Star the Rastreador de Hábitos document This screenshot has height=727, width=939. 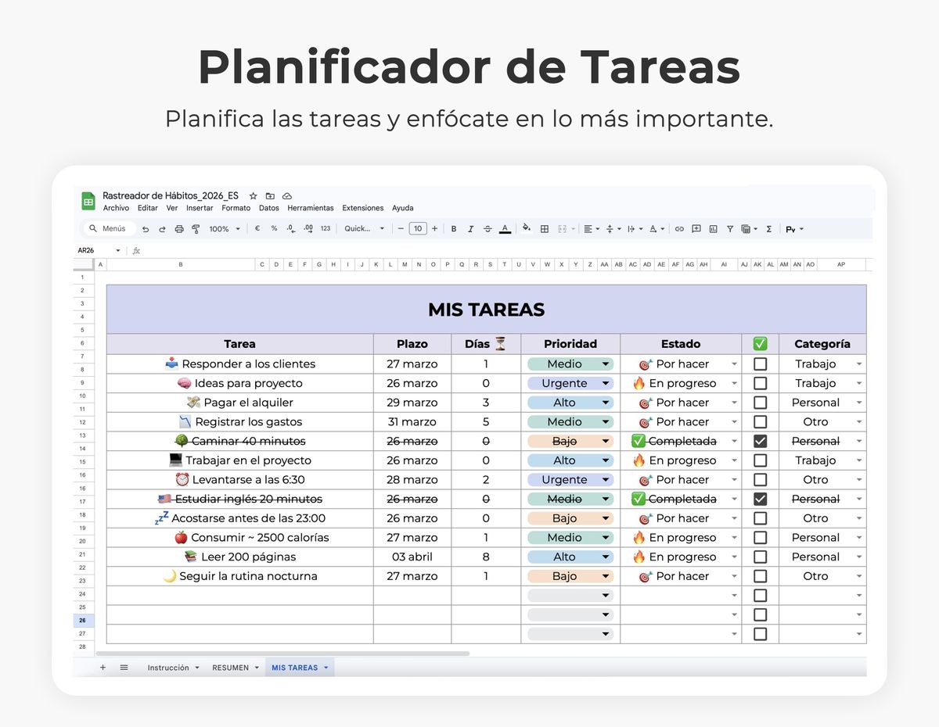[x=253, y=195]
